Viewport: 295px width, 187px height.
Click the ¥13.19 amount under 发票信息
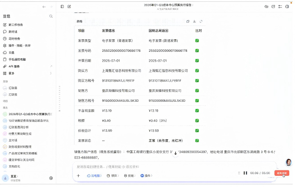[x=107, y=111]
